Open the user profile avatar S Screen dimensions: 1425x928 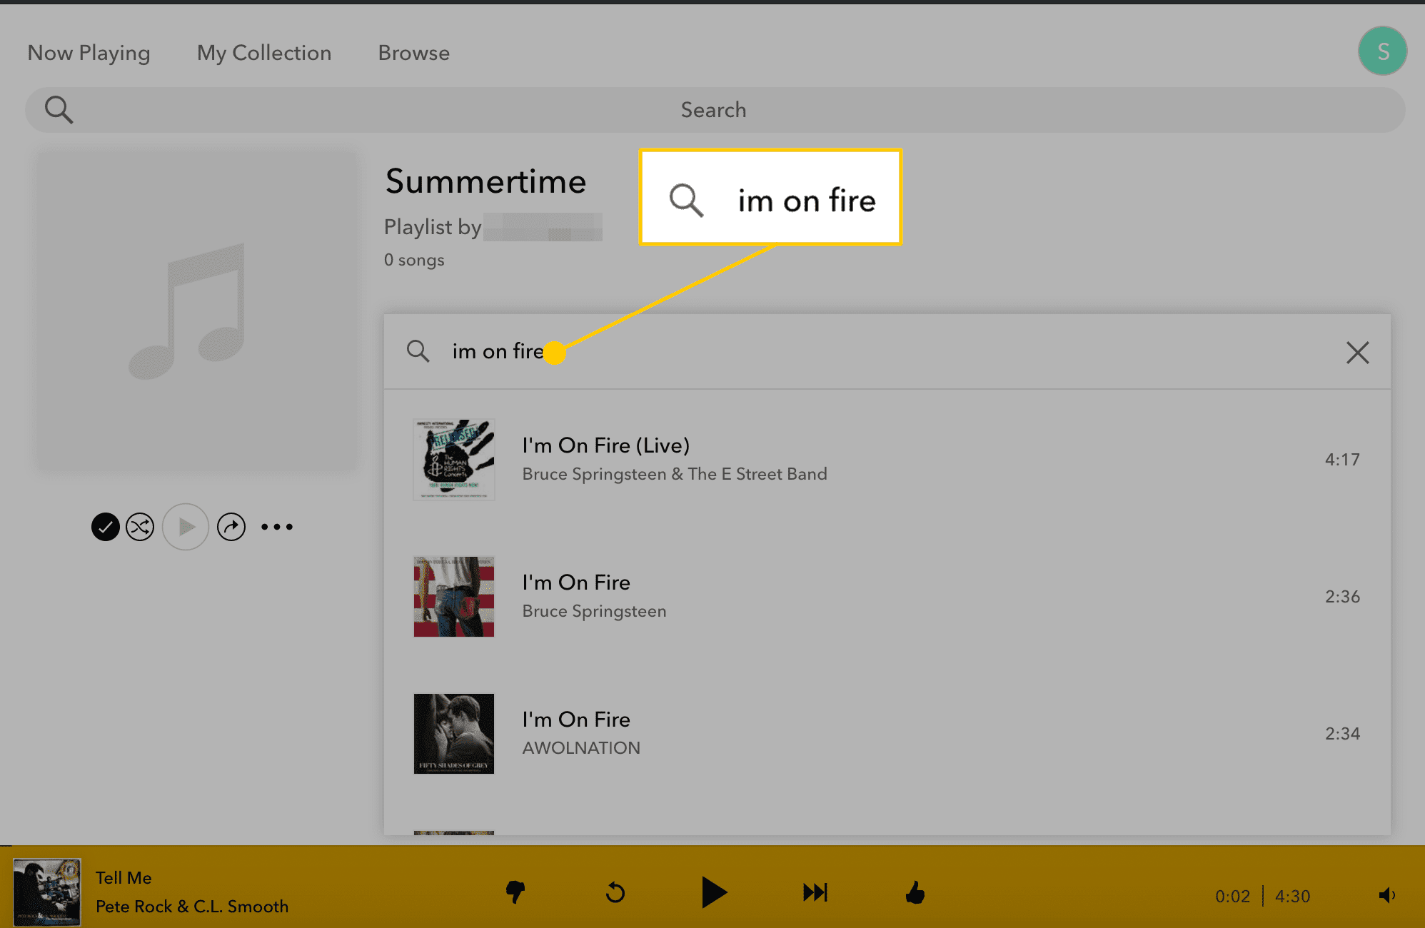click(x=1382, y=51)
